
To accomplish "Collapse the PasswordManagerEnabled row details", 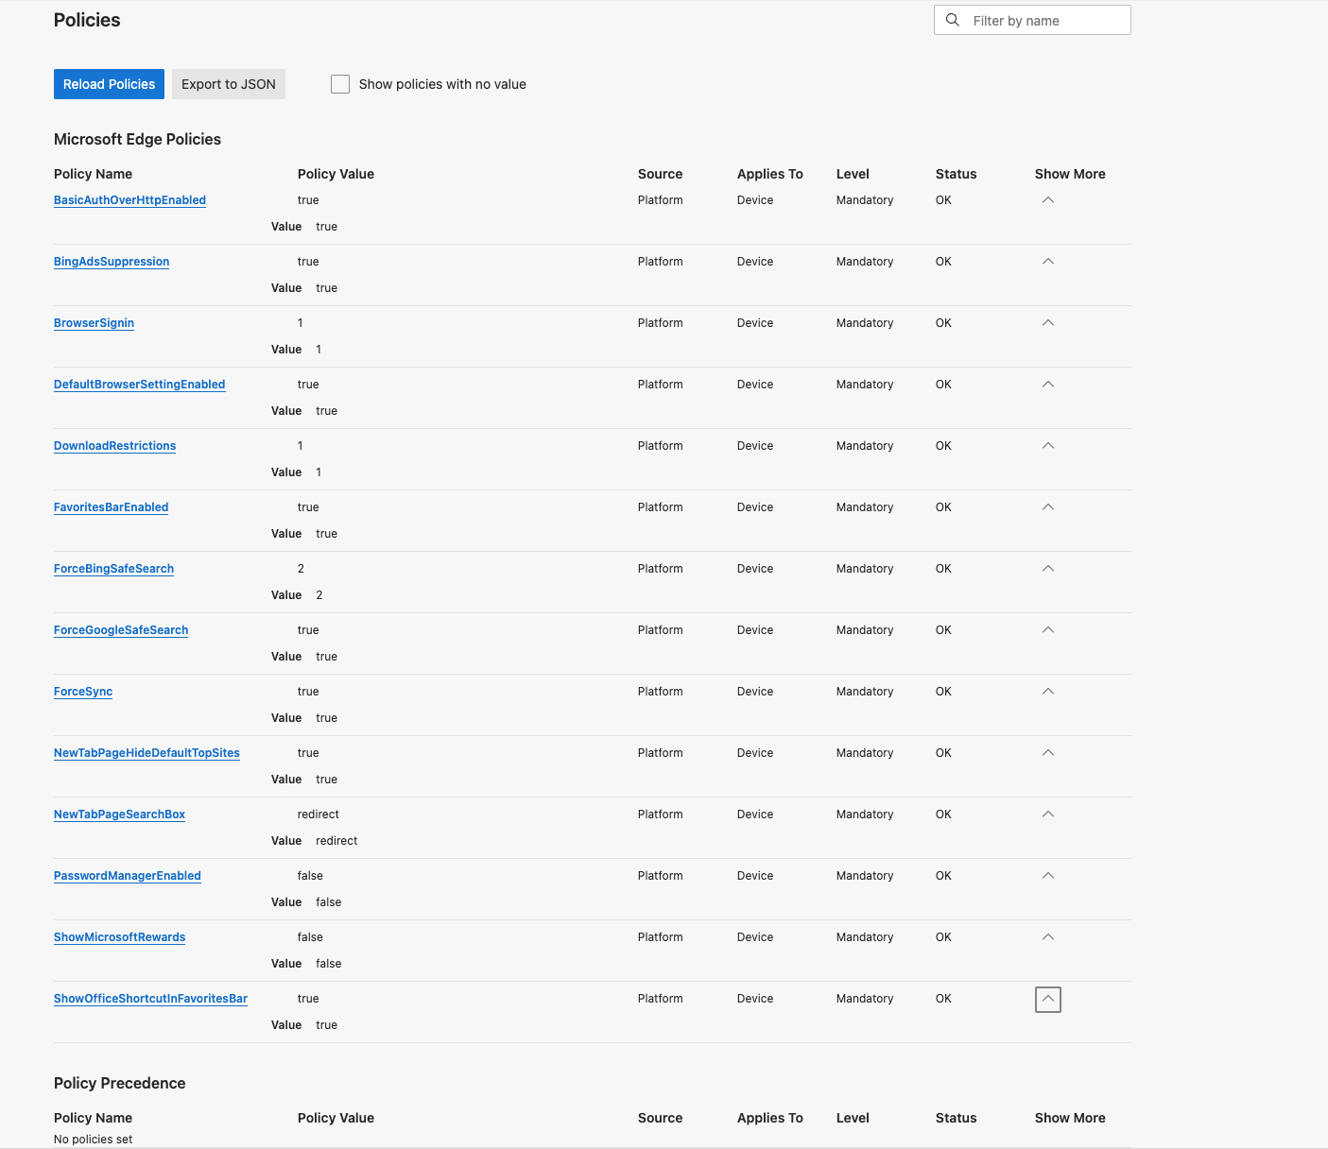I will [x=1047, y=876].
